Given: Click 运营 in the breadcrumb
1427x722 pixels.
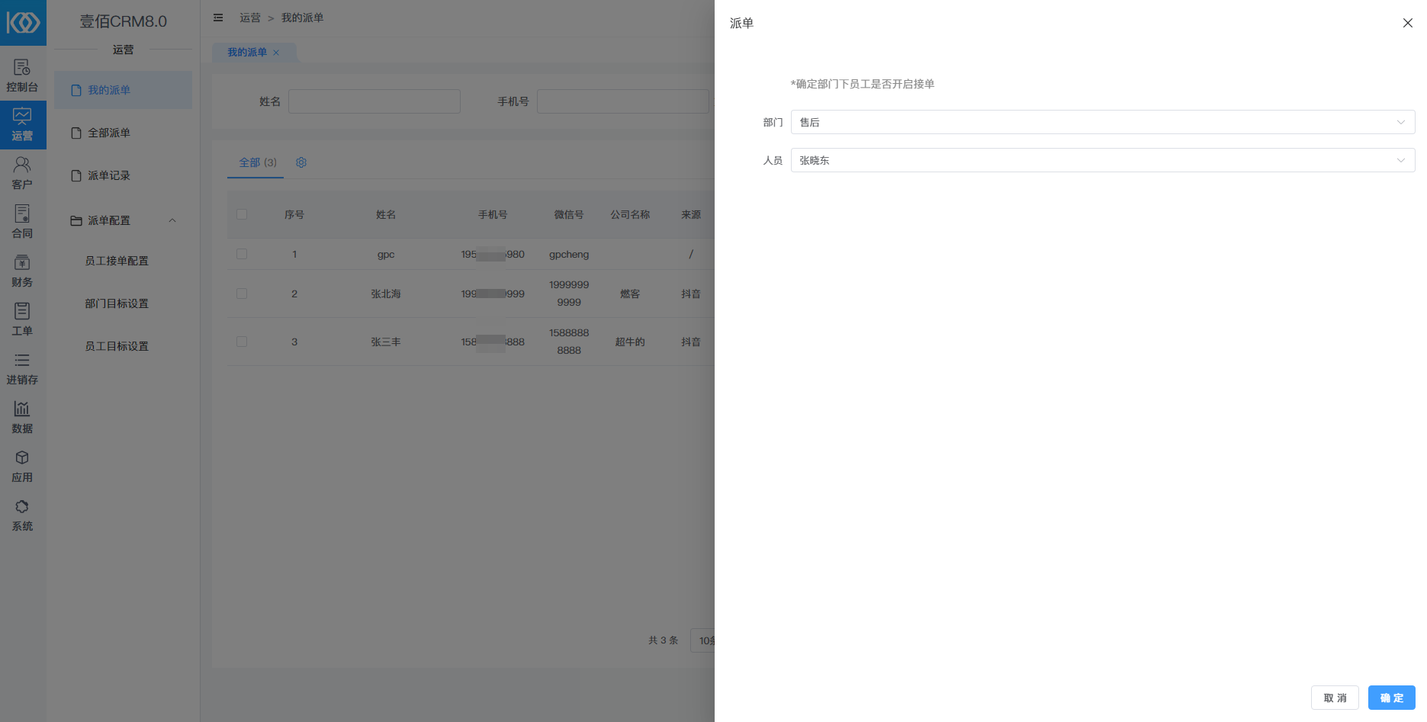Looking at the screenshot, I should pyautogui.click(x=250, y=18).
